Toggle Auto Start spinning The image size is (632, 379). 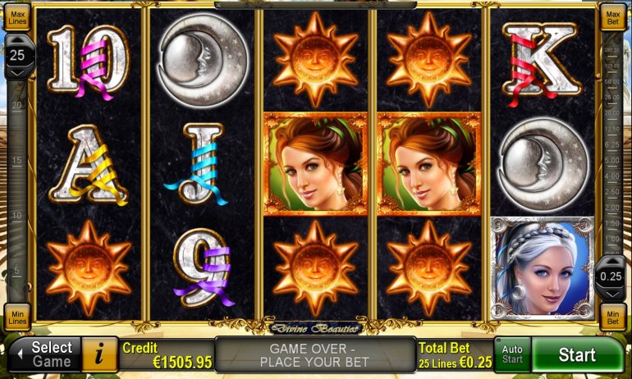coord(512,354)
